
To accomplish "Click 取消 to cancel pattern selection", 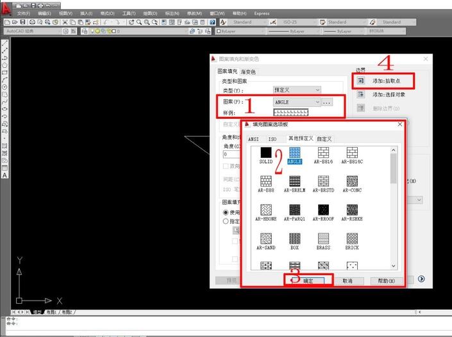I will pos(347,281).
